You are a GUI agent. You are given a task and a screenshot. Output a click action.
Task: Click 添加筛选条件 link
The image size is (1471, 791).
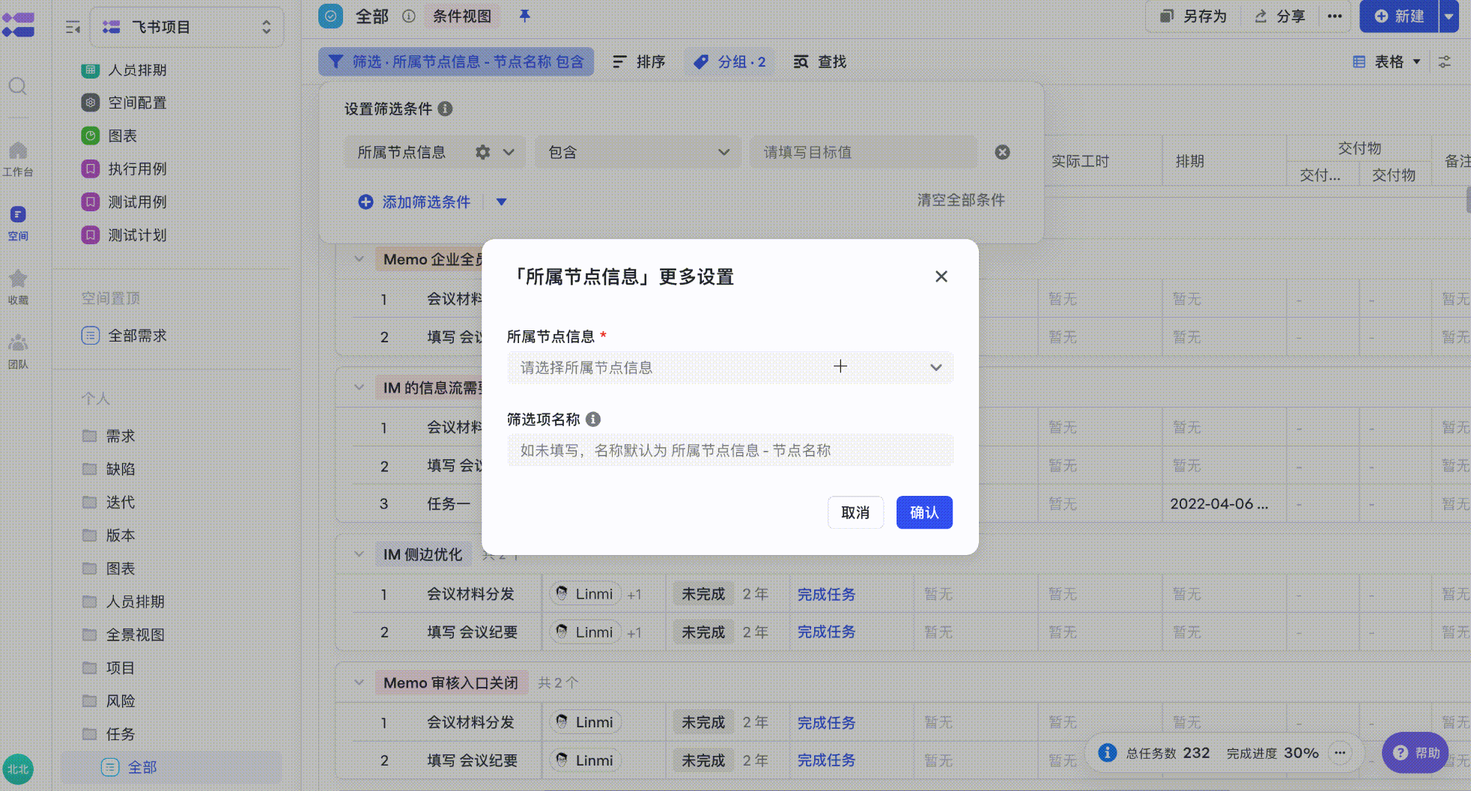pos(414,201)
